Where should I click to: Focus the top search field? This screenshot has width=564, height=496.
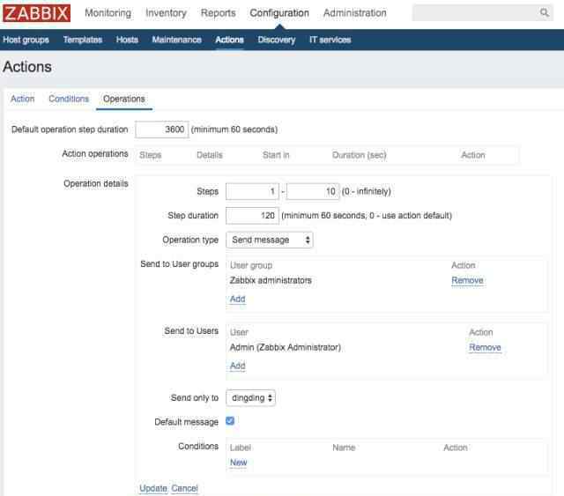click(x=482, y=13)
